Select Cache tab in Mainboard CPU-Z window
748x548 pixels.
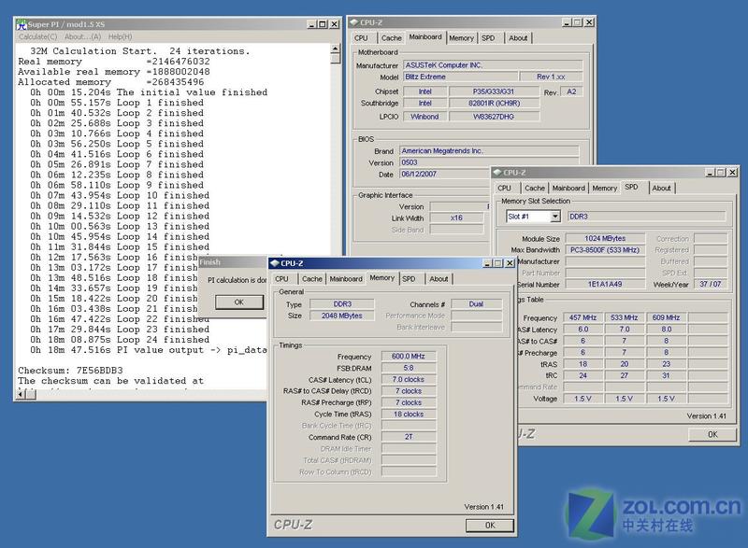[391, 38]
